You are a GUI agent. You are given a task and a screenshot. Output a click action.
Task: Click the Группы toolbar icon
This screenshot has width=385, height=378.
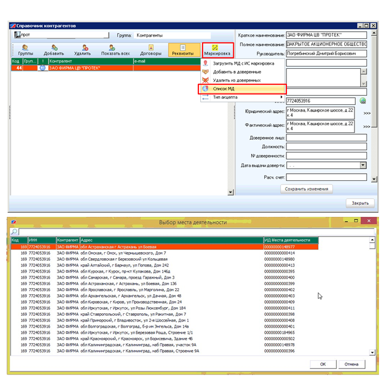click(x=26, y=50)
